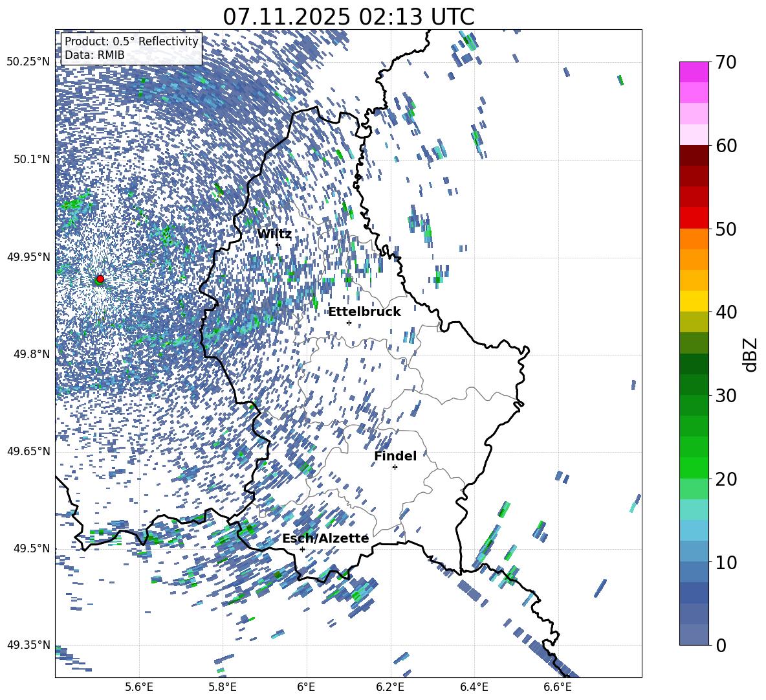
Task: Click the 20 colorbar tick label
Action: (x=726, y=479)
